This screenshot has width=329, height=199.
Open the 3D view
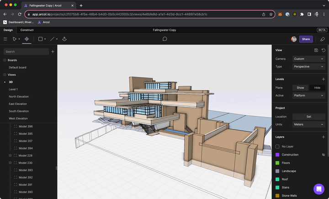[11, 82]
